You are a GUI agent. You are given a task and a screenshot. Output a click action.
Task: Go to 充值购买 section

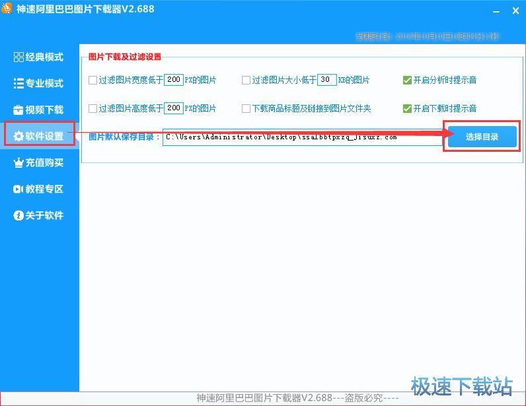click(x=38, y=162)
